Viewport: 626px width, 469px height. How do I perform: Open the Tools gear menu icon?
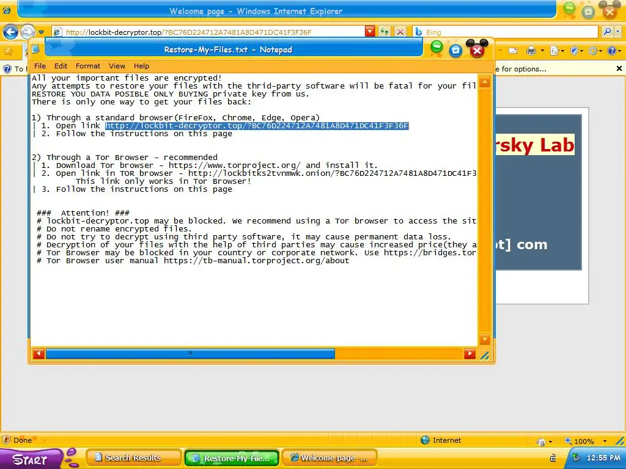593,51
